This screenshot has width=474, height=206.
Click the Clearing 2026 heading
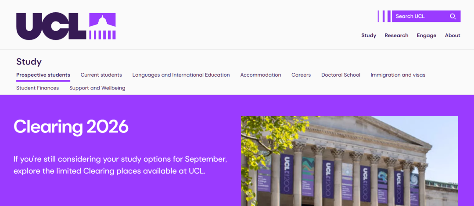(x=71, y=127)
